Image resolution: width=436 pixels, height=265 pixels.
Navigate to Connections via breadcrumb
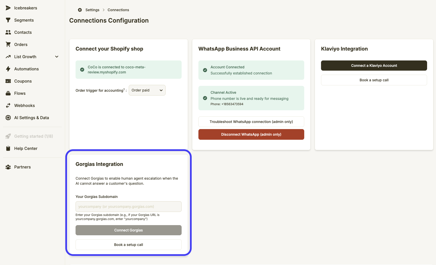[x=118, y=10]
